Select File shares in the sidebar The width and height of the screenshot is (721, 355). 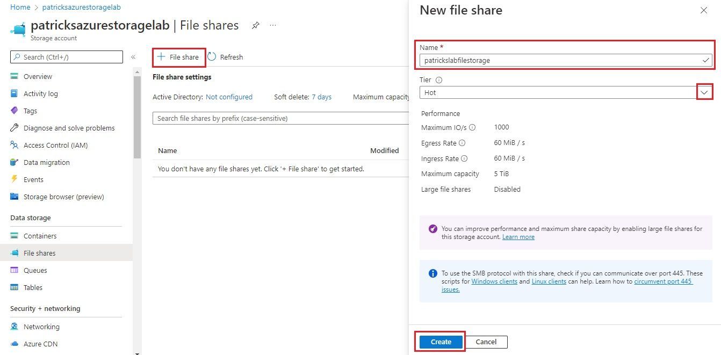[x=66, y=253]
